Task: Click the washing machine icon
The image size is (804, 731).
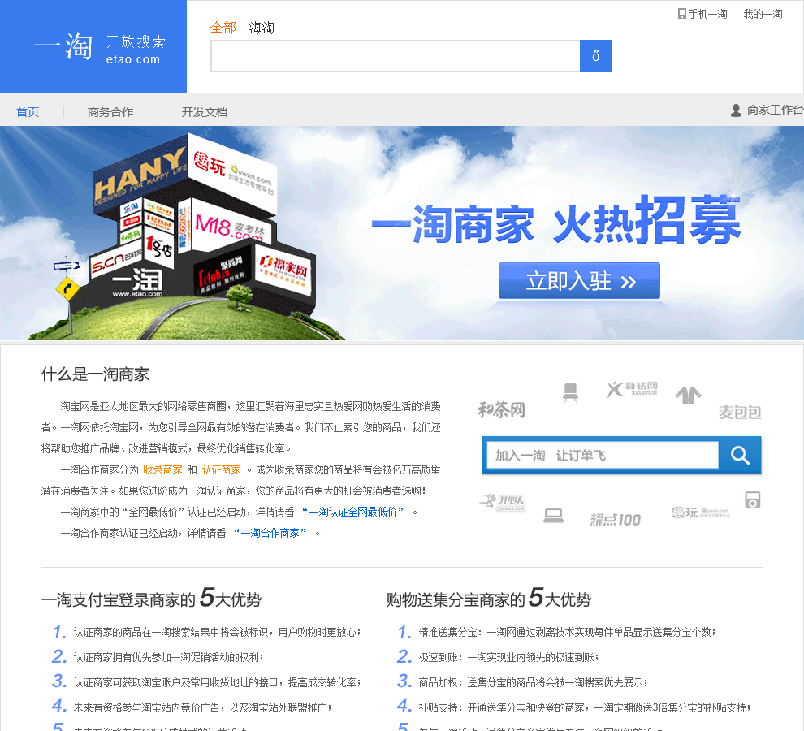Action: click(x=753, y=500)
